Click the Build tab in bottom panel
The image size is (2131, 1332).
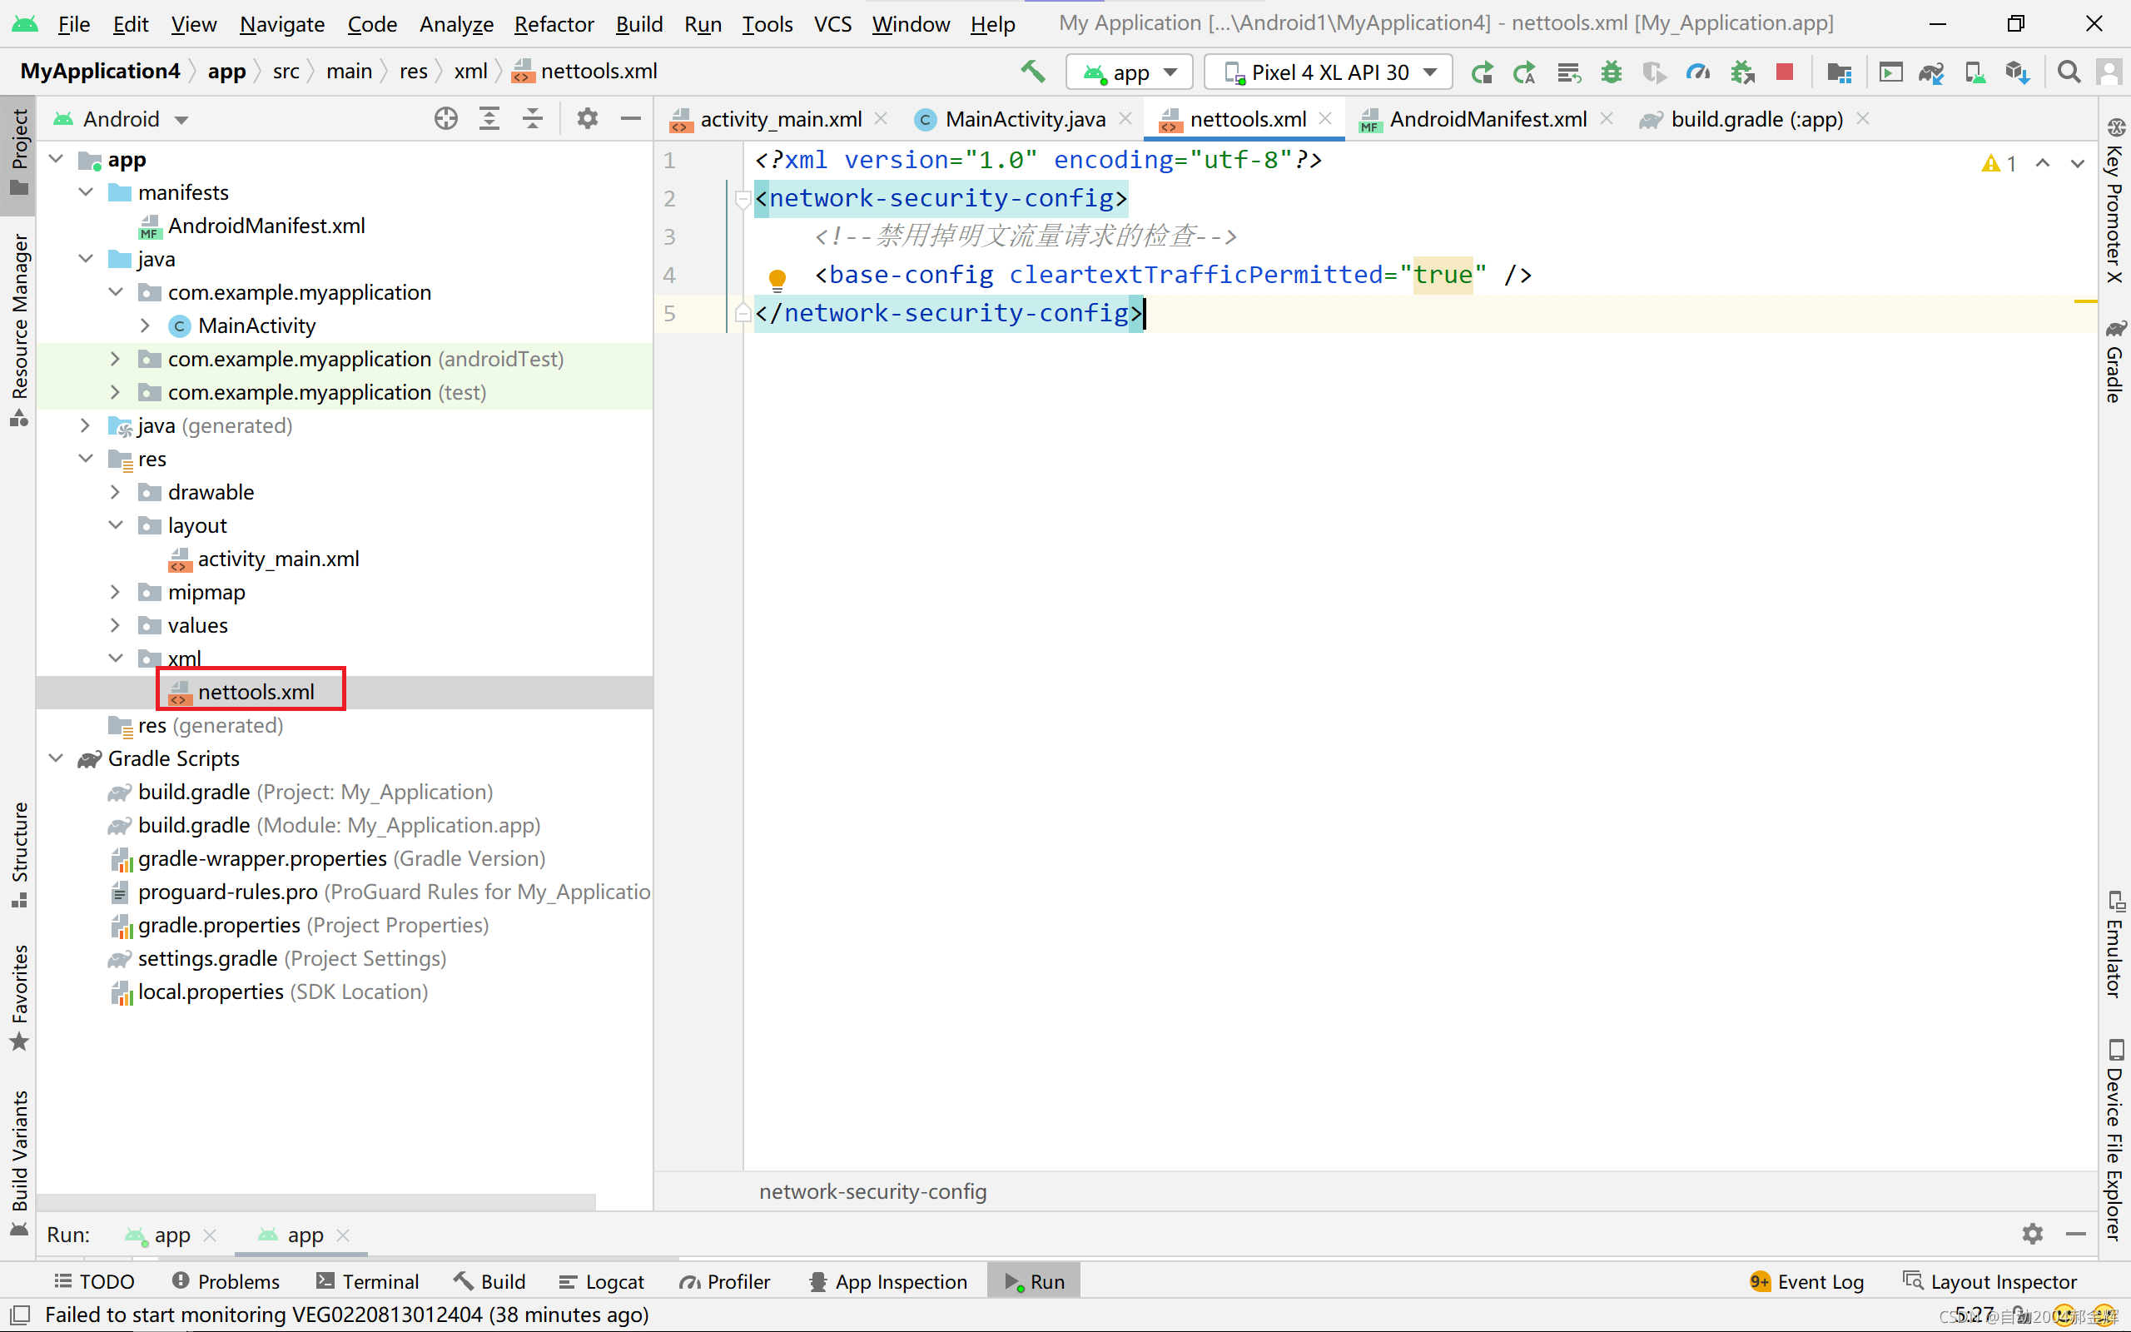(x=502, y=1281)
